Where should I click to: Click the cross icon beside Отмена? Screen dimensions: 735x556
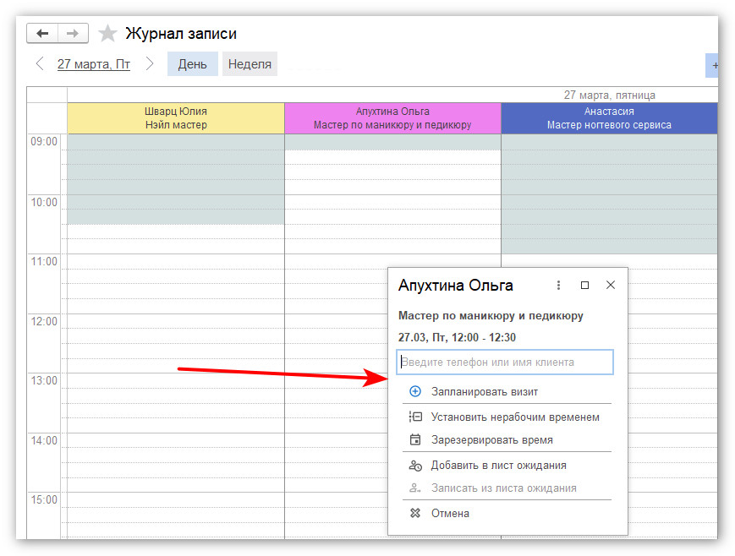(415, 513)
